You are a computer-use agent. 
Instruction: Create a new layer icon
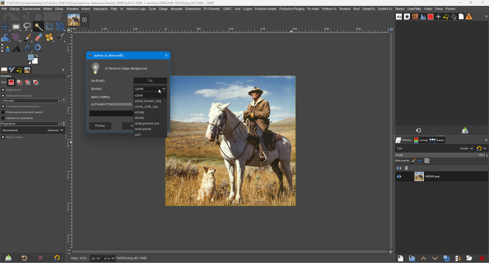400,258
